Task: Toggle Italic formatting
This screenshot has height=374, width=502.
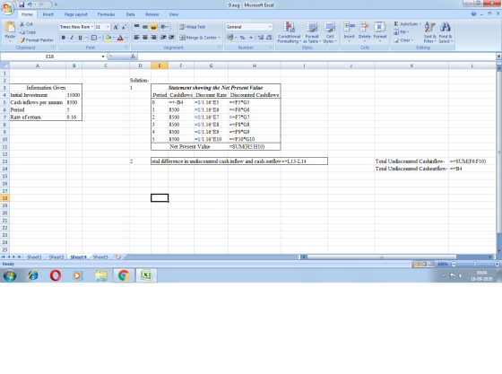Action: click(72, 38)
